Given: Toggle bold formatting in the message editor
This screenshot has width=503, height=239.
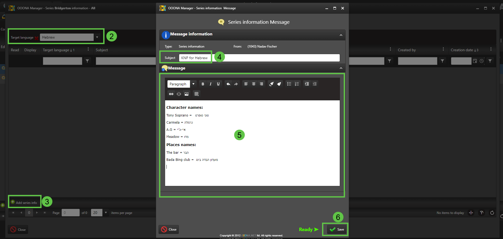Looking at the screenshot, I should (203, 84).
